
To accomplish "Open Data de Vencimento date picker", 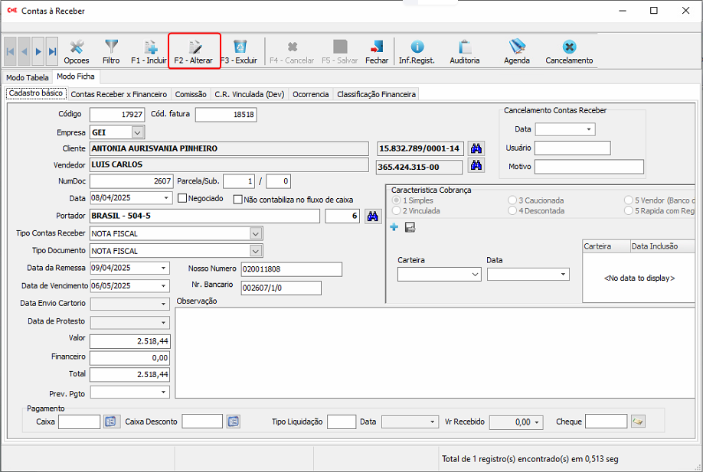I will tap(164, 285).
